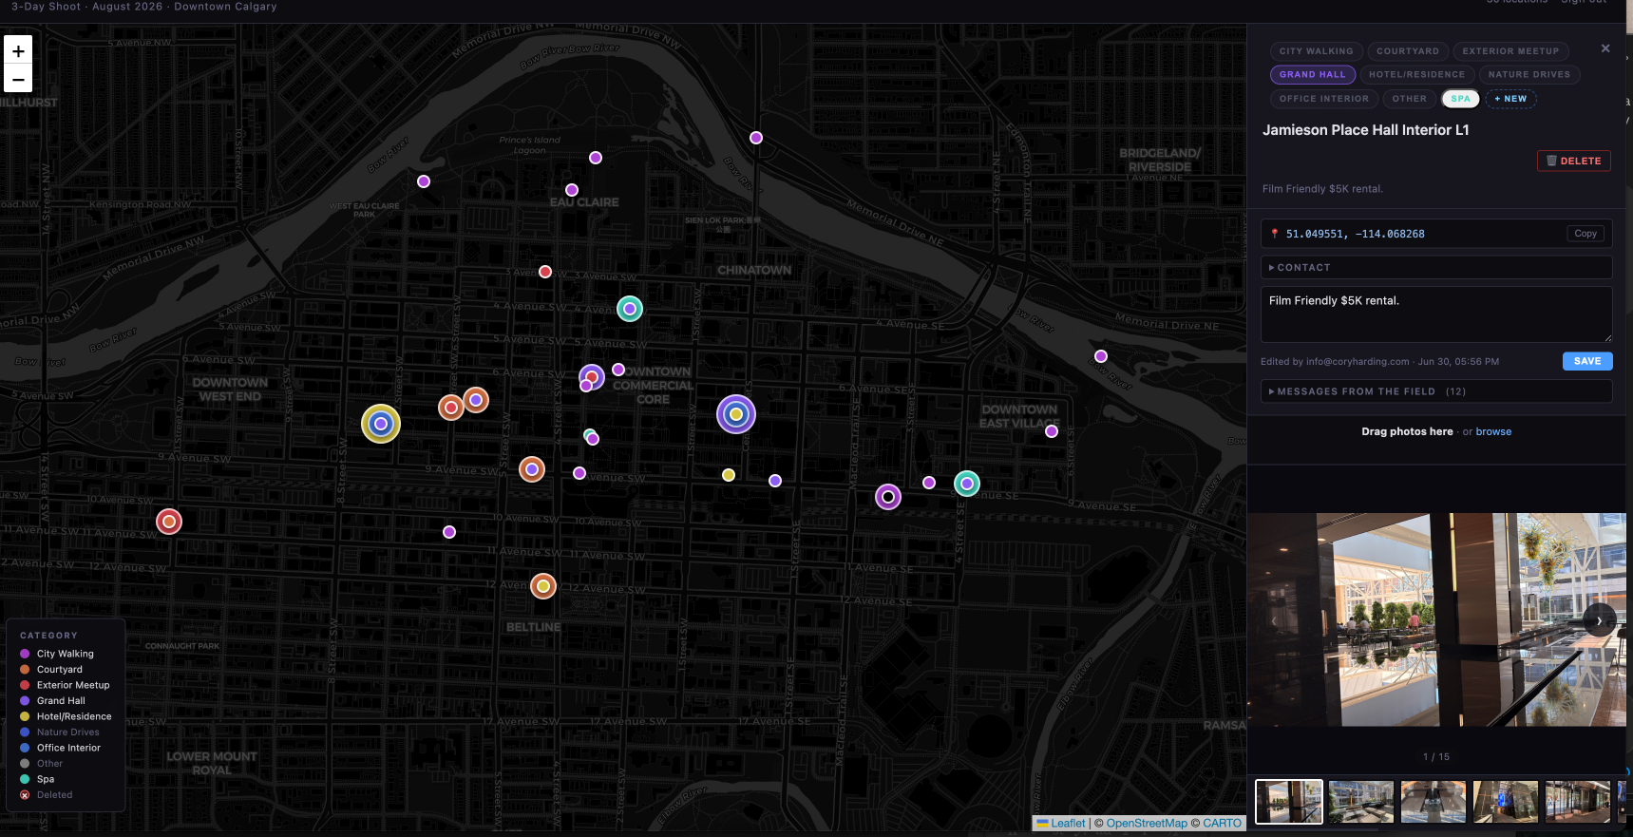Expand Messages From The Field (12)

click(1436, 391)
